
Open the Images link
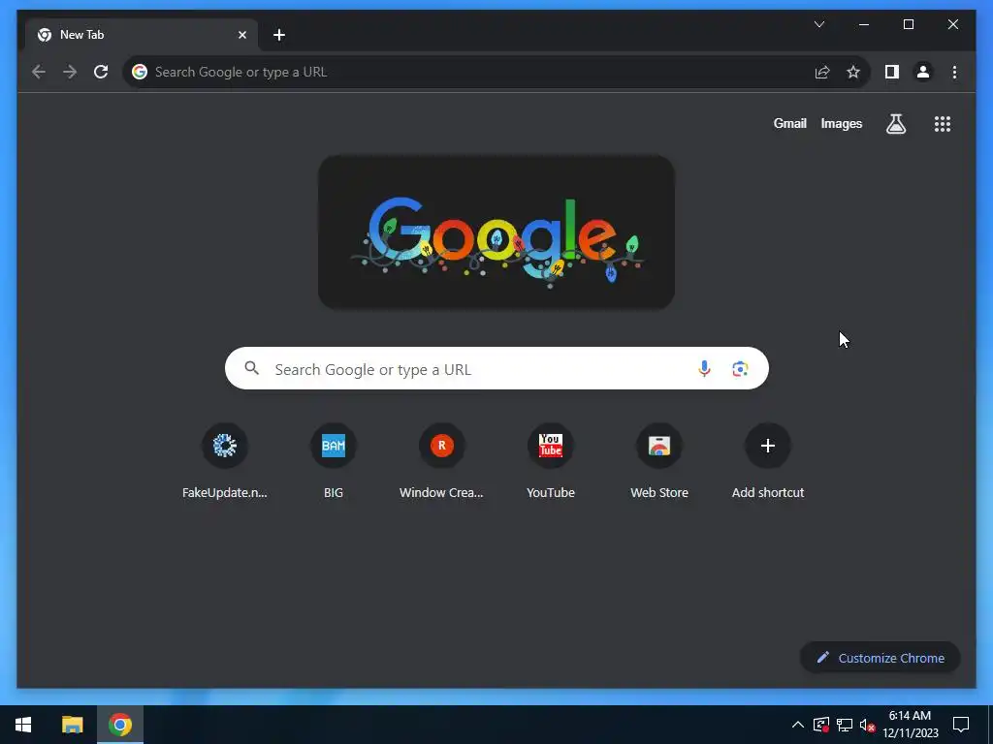coord(841,124)
